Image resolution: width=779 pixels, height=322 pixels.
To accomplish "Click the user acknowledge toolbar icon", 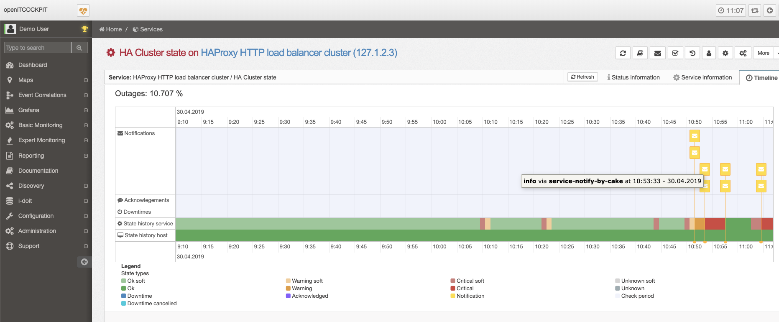I will click(x=709, y=53).
